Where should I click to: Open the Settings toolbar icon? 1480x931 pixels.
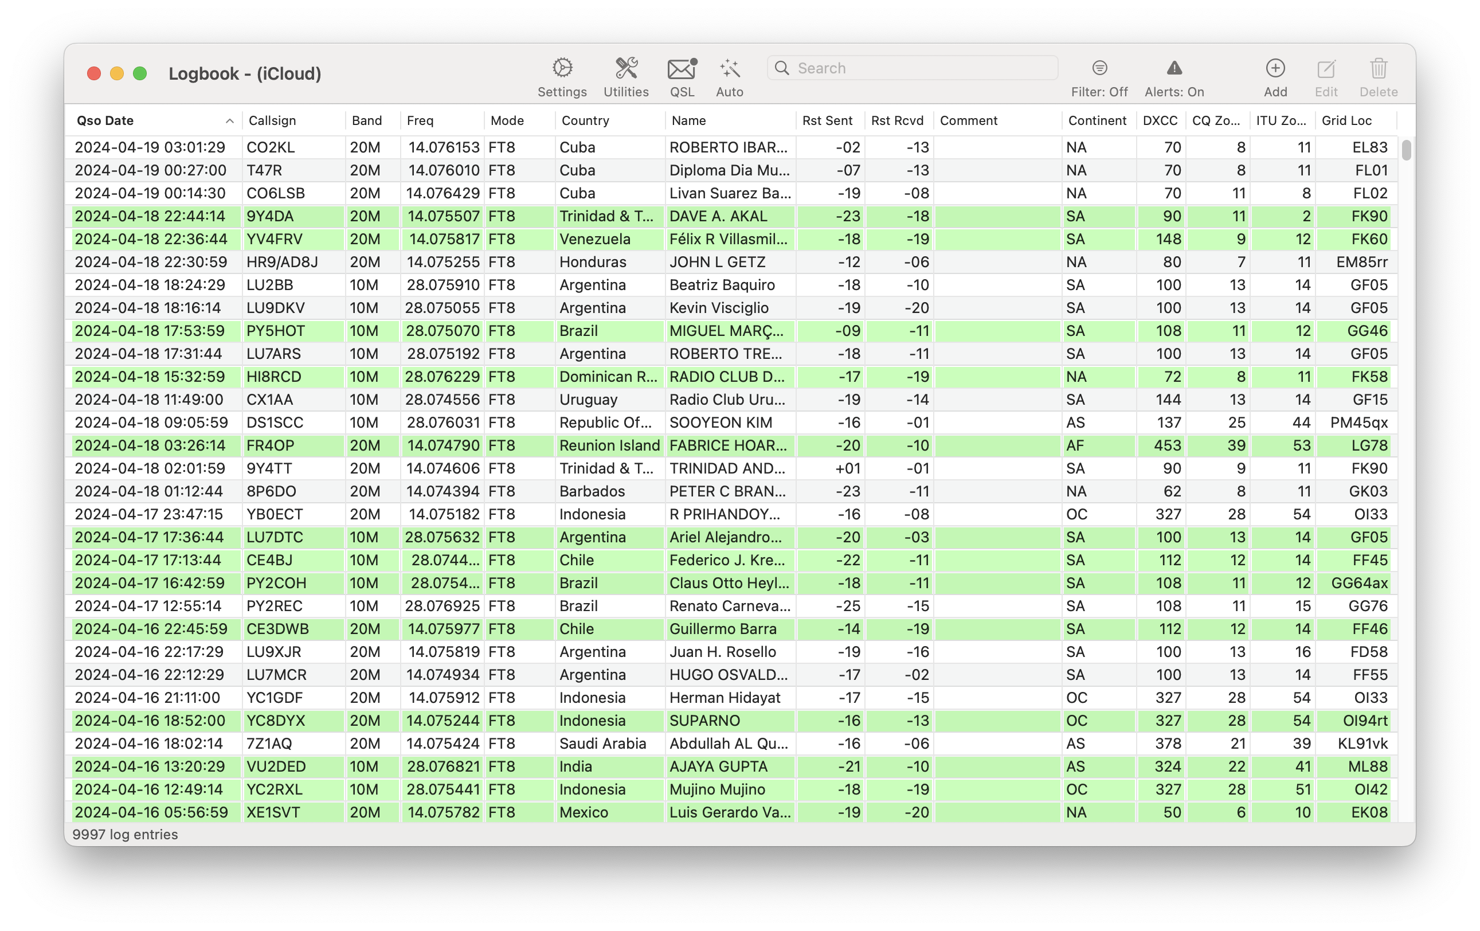[x=562, y=68]
